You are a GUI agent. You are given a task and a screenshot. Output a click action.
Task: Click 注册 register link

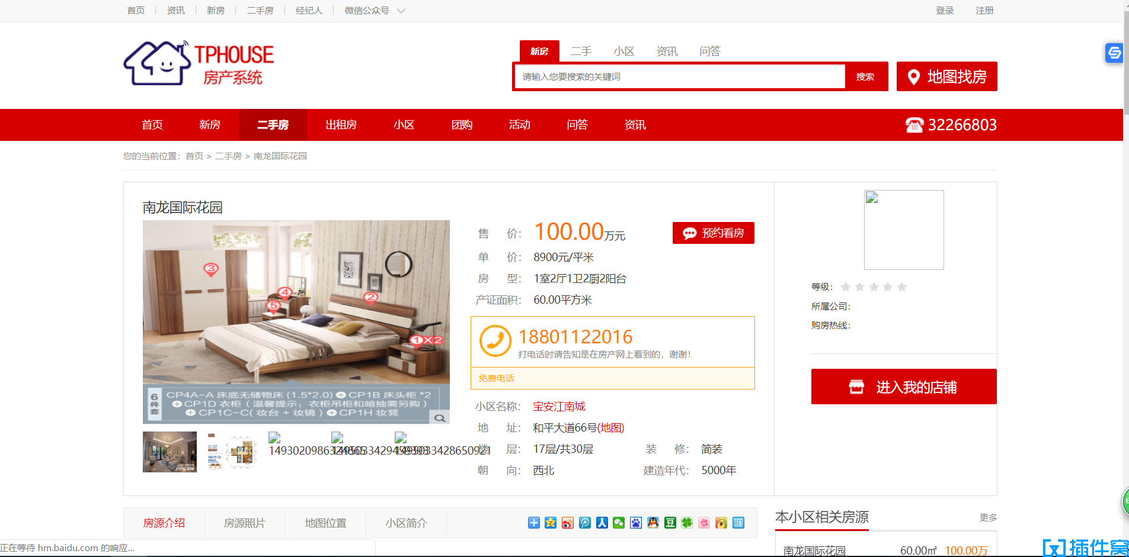(984, 11)
